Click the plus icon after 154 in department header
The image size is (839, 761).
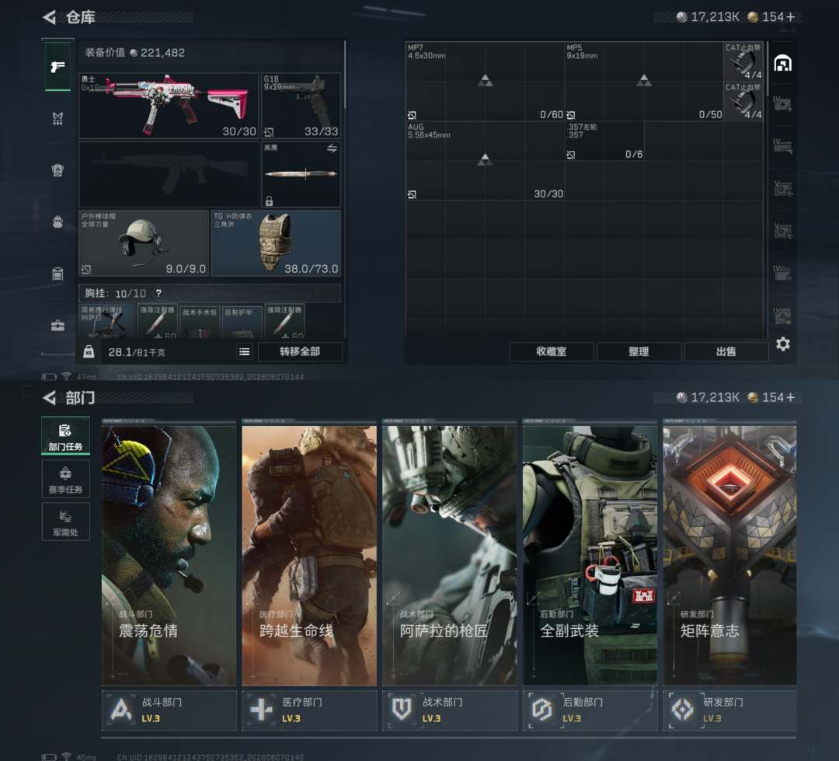791,397
